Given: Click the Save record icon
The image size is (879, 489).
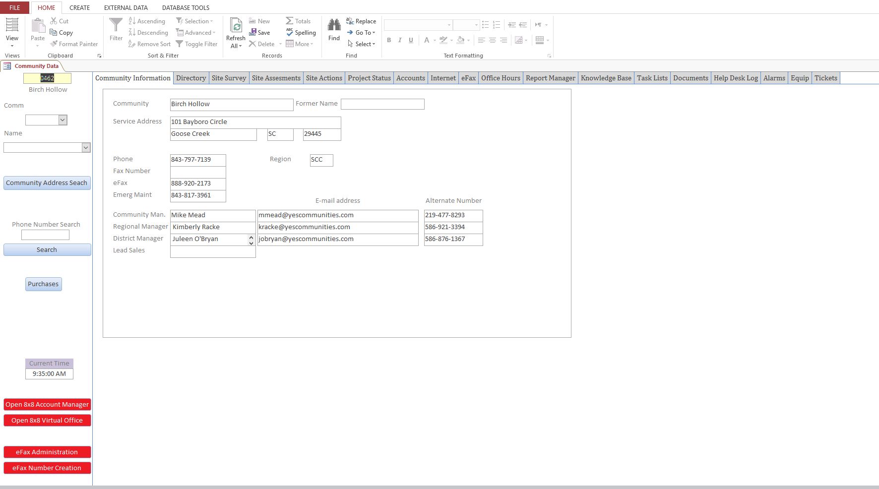Looking at the screenshot, I should pyautogui.click(x=253, y=32).
